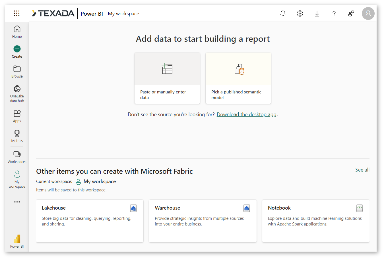Click the Lakehouse card icon
384x259 pixels.
coord(133,208)
